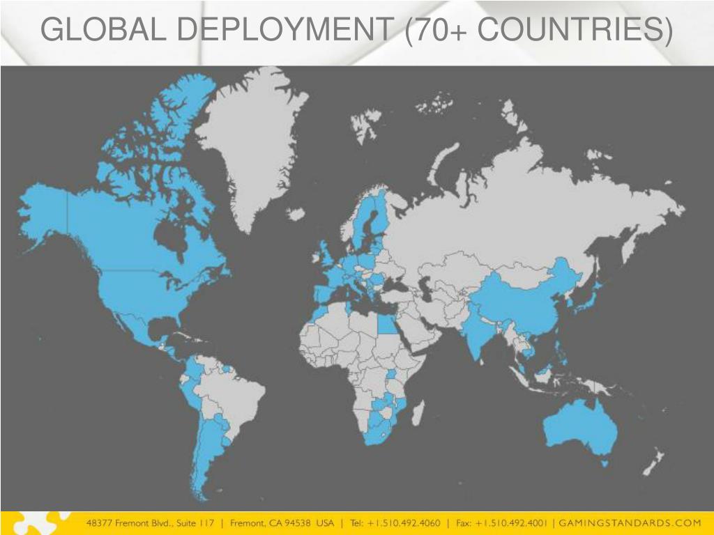Select Tasmania below Australia
Screen dimensions: 714x535
[x=605, y=463]
